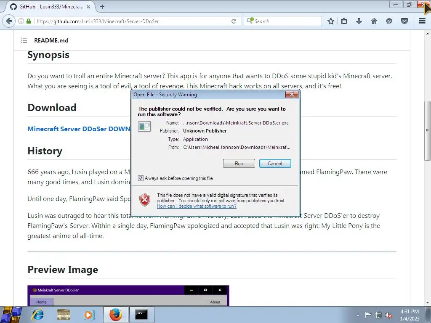Image resolution: width=431 pixels, height=323 pixels.
Task: Click the scrollbar up arrow
Action: click(x=427, y=34)
